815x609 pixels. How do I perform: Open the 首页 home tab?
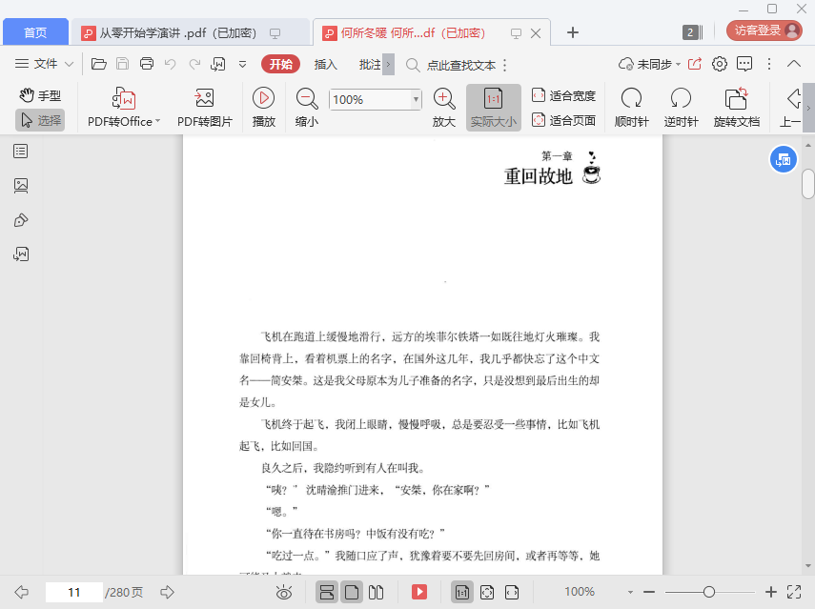[35, 32]
